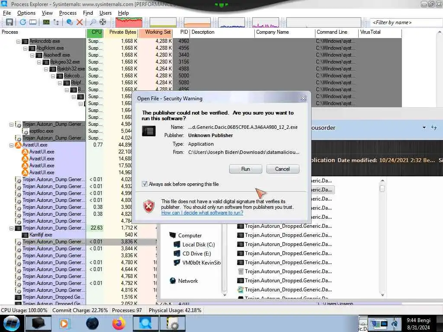Open the How can I decide software link

pyautogui.click(x=202, y=213)
